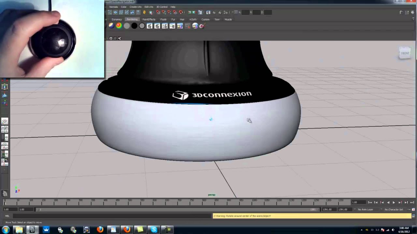Click the blue sphere material shelf icon

(112, 26)
